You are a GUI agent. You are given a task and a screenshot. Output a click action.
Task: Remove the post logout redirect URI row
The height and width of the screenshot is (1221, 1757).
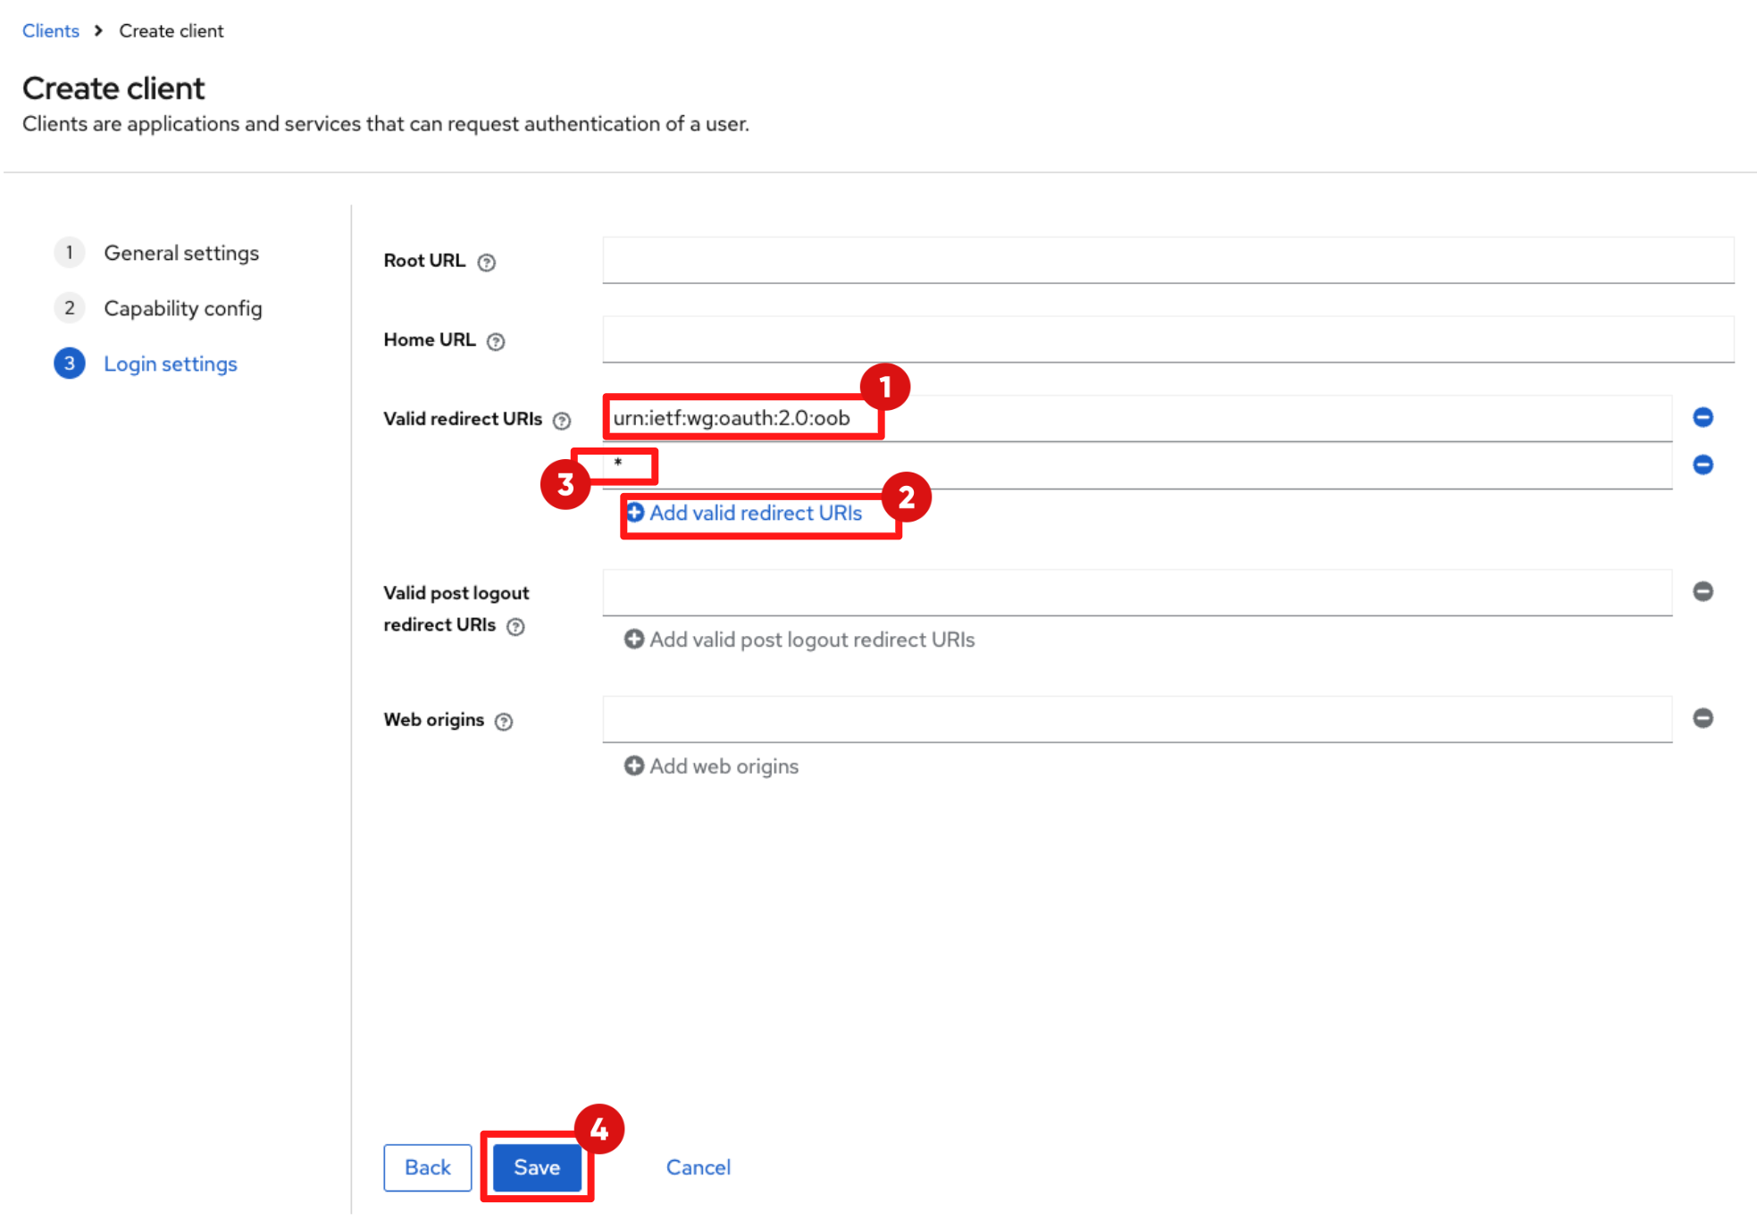(x=1703, y=591)
